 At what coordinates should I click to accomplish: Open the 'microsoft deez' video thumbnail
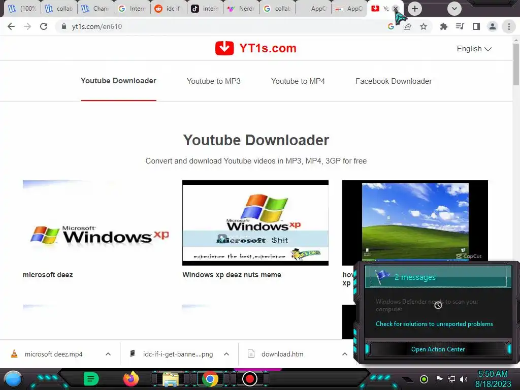[x=96, y=223]
